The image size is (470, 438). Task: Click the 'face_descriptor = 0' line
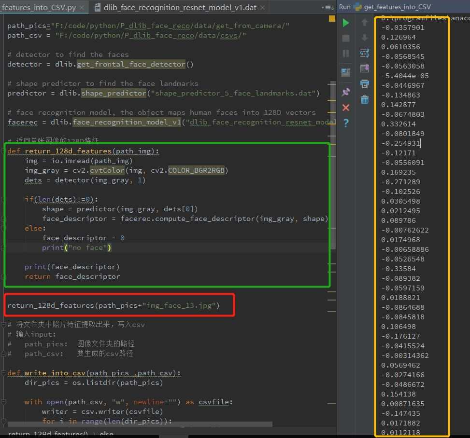point(84,238)
